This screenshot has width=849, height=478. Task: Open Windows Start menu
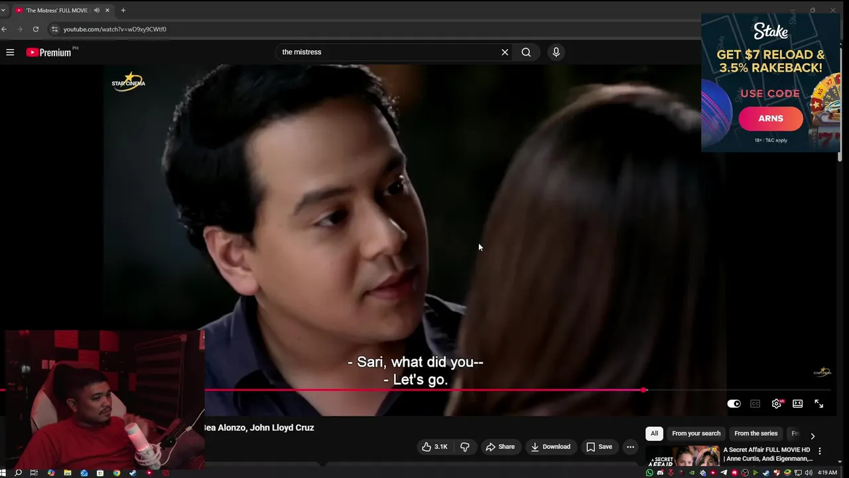tap(3, 473)
